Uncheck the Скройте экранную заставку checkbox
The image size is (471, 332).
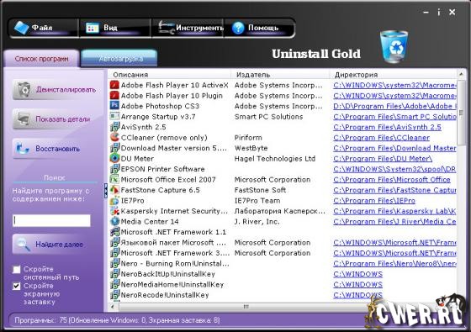17,286
